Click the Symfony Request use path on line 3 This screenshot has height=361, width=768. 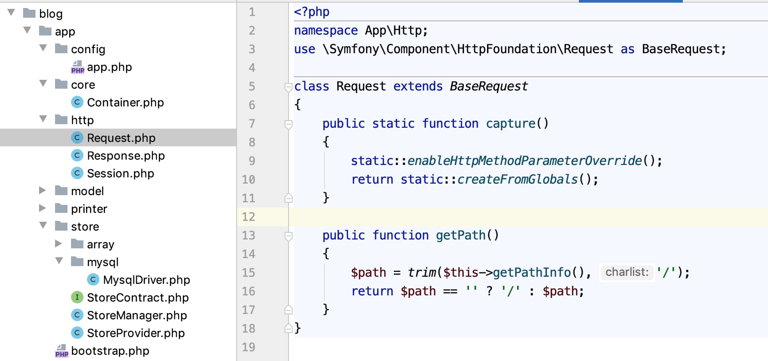coord(468,49)
